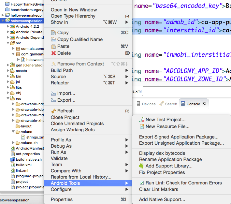Choose Rename Application Package
231x204 pixels.
(182, 159)
